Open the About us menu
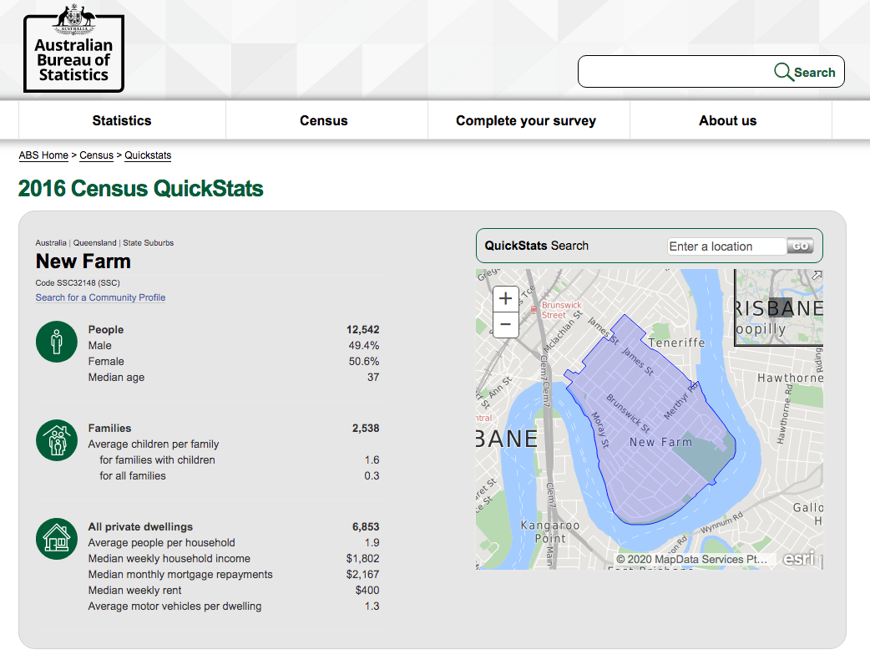 tap(728, 120)
